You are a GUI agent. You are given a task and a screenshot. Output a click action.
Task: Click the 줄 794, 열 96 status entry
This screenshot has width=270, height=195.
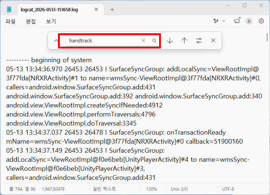(x=22, y=189)
